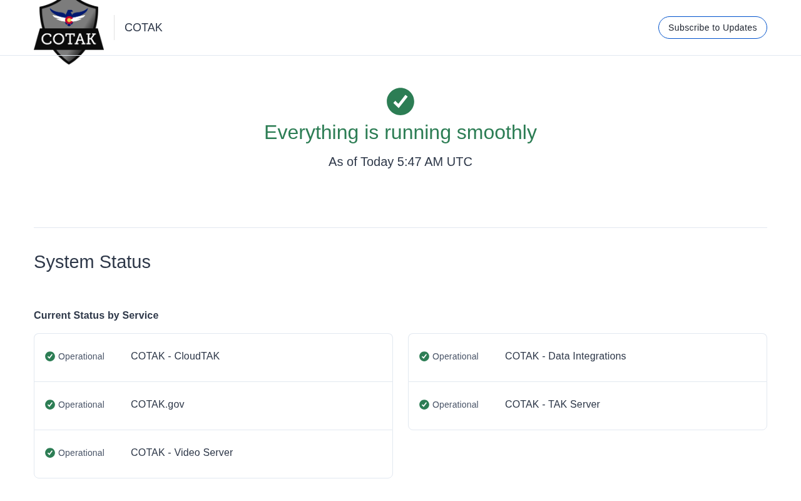Viewport: 801px width, 501px height.
Task: Select the COTAK - Video Server service
Action: [181, 453]
